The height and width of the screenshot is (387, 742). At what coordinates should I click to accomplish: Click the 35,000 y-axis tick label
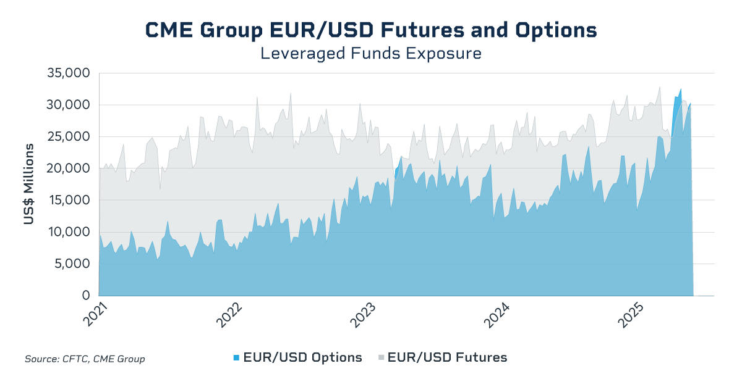click(69, 73)
